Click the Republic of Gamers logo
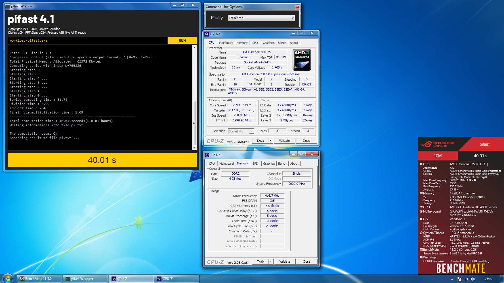The image size is (504, 283). click(x=437, y=144)
